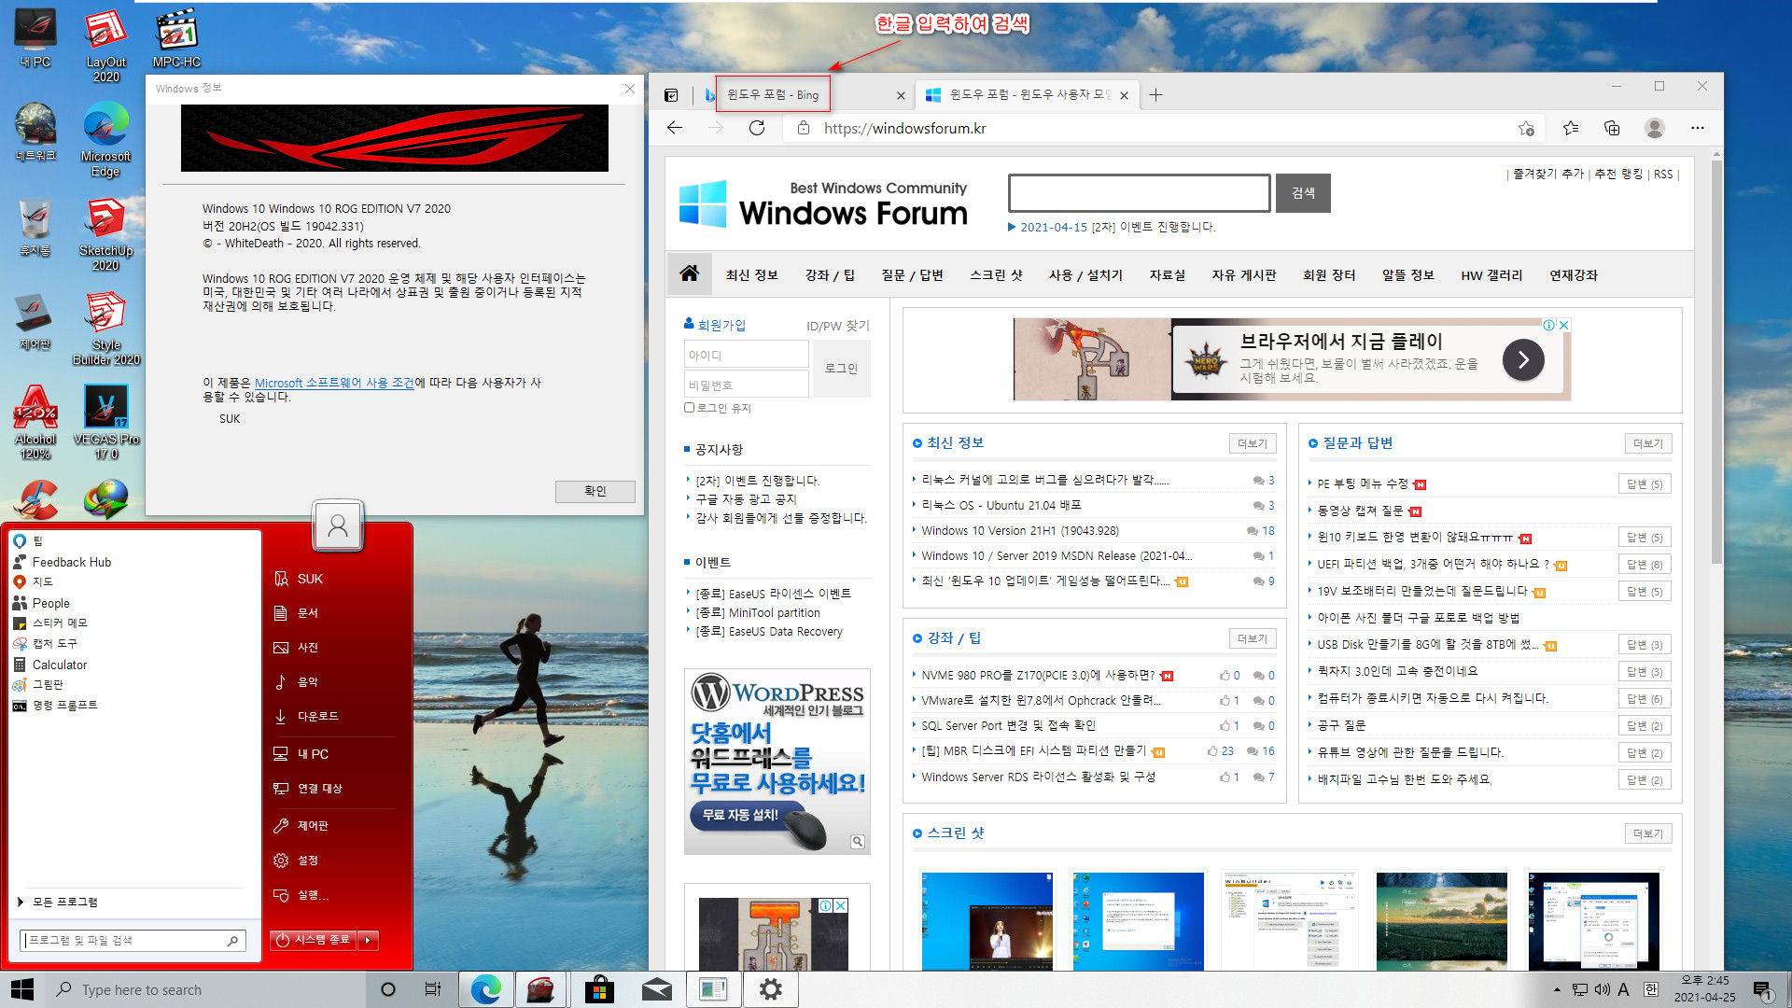Open Mail app from taskbar
The image size is (1792, 1008).
click(657, 989)
